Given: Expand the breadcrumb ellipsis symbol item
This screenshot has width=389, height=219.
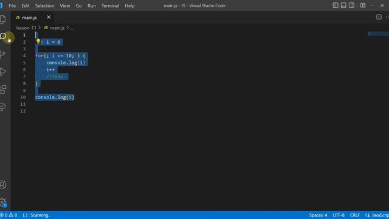Looking at the screenshot, I should click(x=72, y=28).
